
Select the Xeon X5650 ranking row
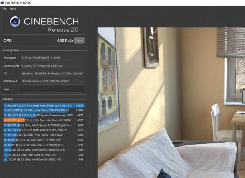(44, 135)
